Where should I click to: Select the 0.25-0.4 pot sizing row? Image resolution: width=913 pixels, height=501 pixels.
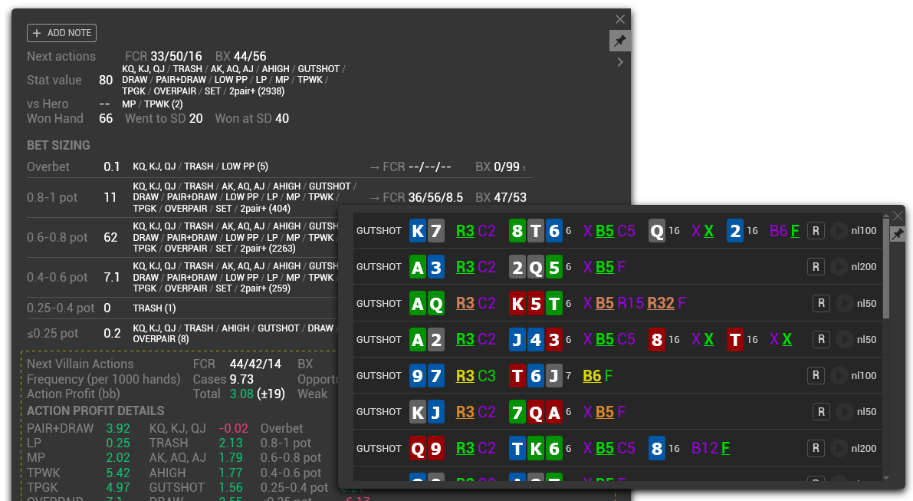[x=182, y=308]
